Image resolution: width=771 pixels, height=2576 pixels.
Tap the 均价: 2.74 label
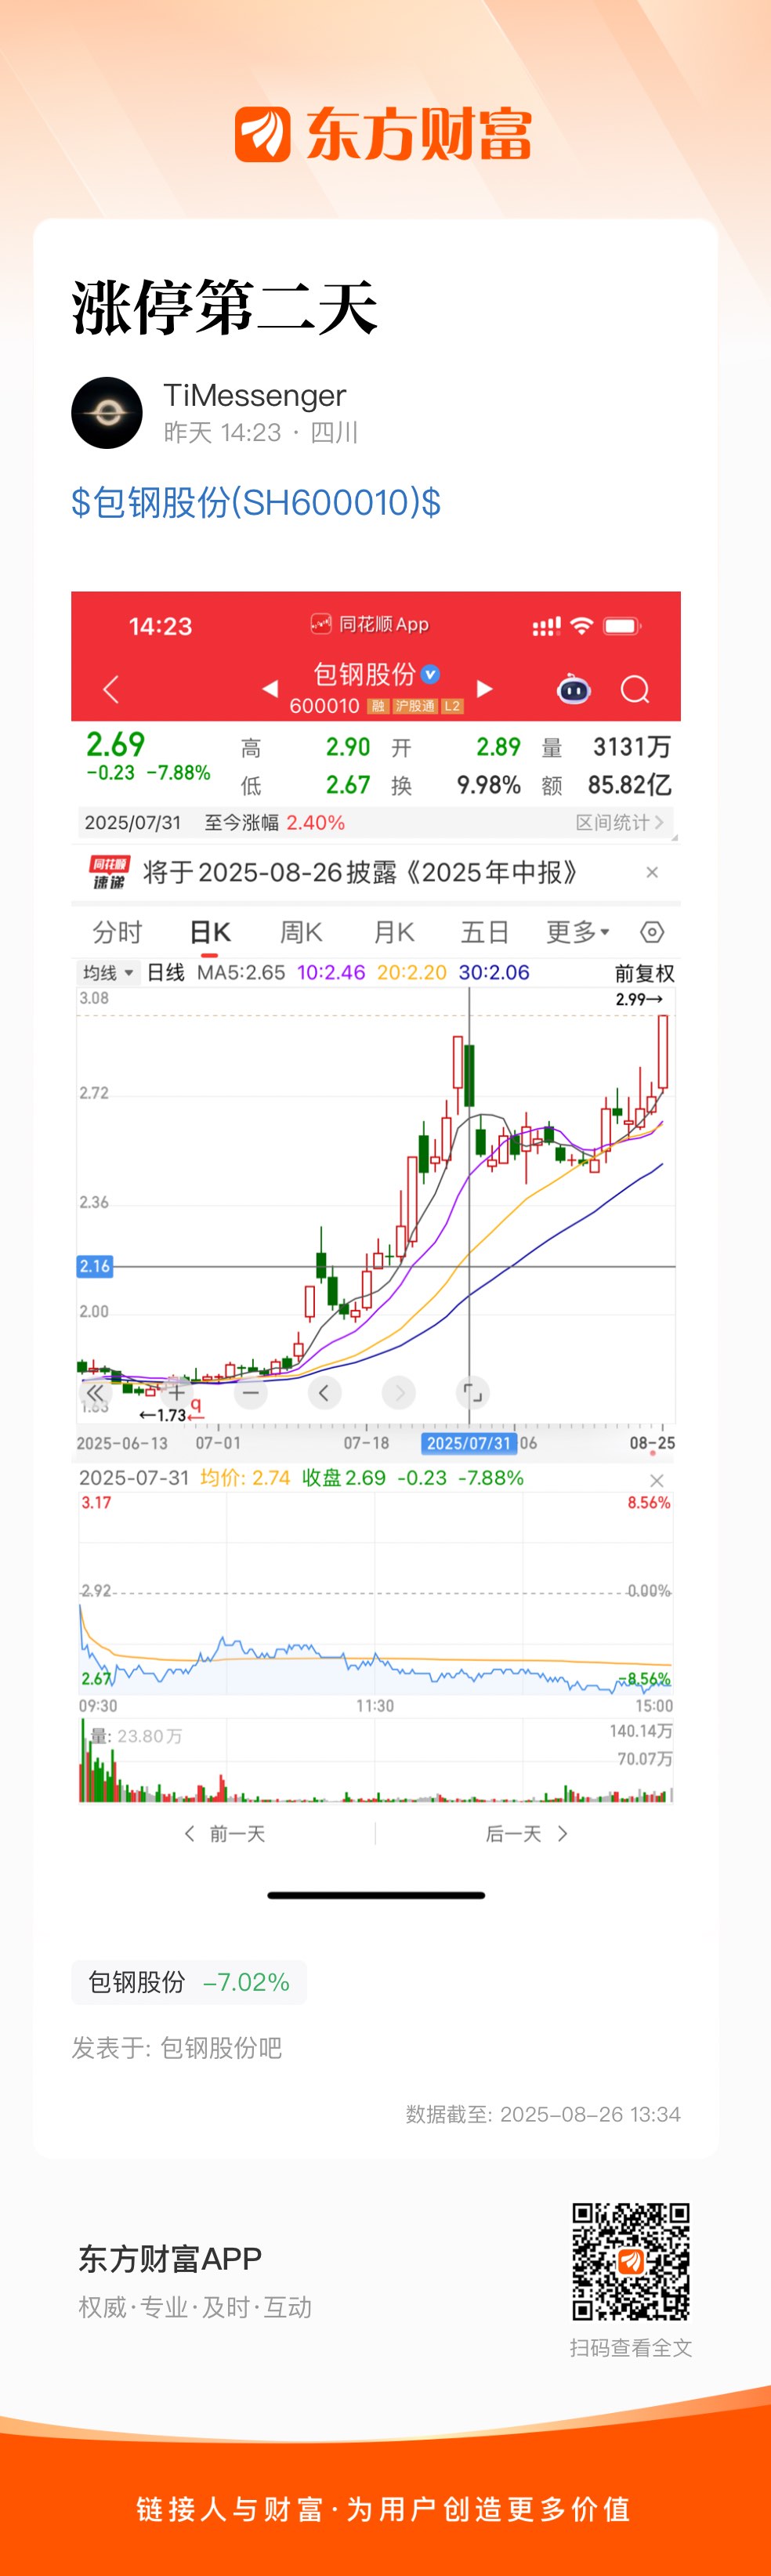245,1478
